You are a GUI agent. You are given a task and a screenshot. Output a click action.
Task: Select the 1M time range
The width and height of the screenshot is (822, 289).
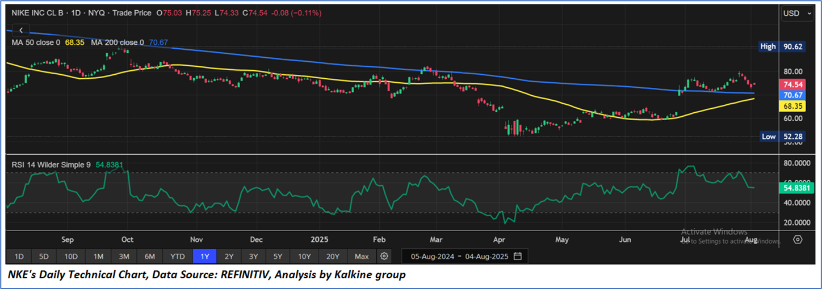coord(98,256)
